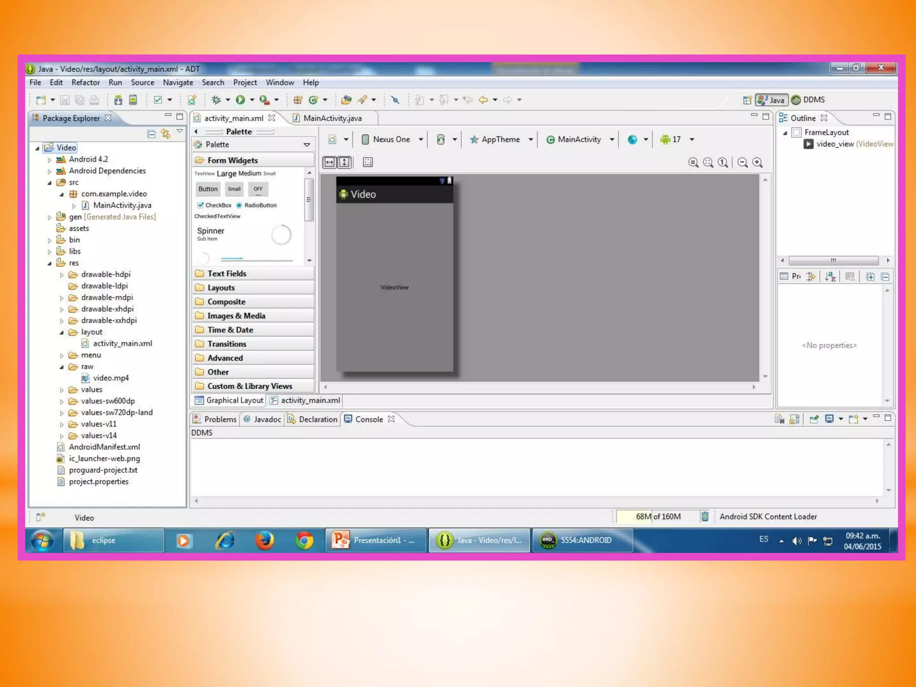The image size is (916, 687).
Task: Switch to activity_main.xml source view tab
Action: pyautogui.click(x=310, y=400)
